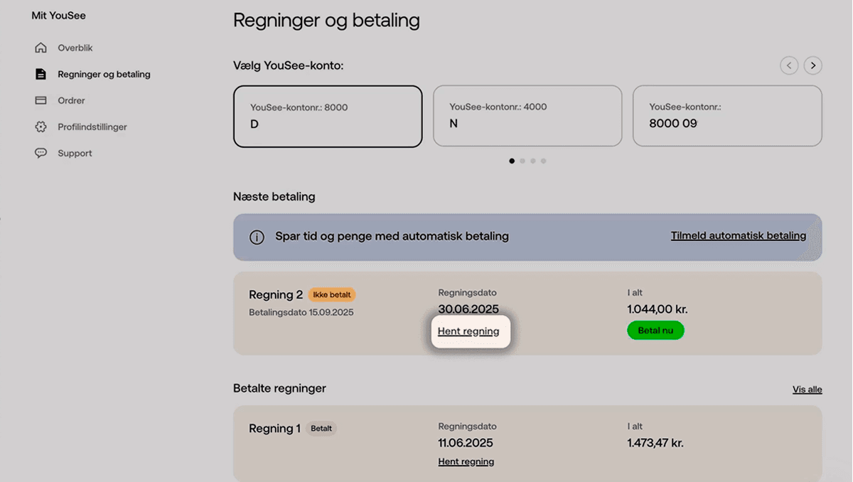Click the Regninger og betaling document icon

pyautogui.click(x=42, y=73)
